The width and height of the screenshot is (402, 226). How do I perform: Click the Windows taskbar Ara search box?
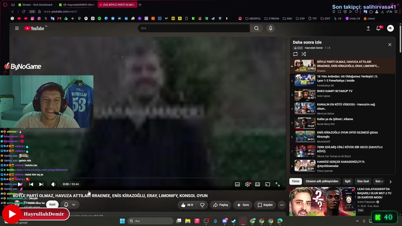point(150,221)
